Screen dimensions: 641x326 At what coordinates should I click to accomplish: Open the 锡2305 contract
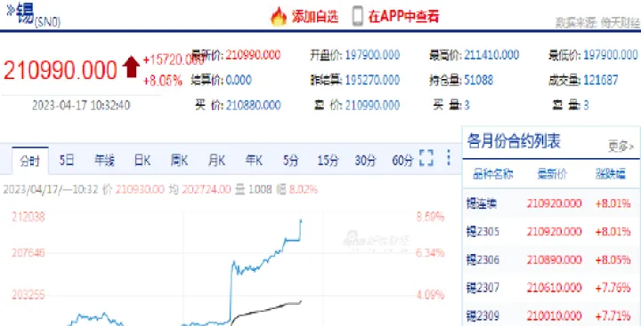pos(483,232)
